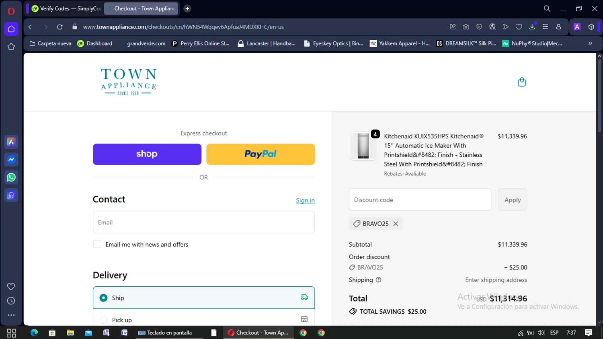Open Carpeta nueva bookmarks folder
Screen dimensions: 603x339
[x=50, y=43]
